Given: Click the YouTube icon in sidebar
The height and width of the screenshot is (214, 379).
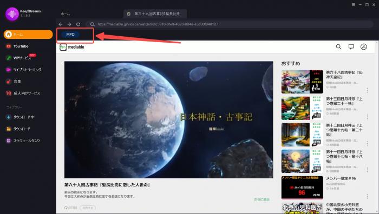Looking at the screenshot, I should coord(9,46).
